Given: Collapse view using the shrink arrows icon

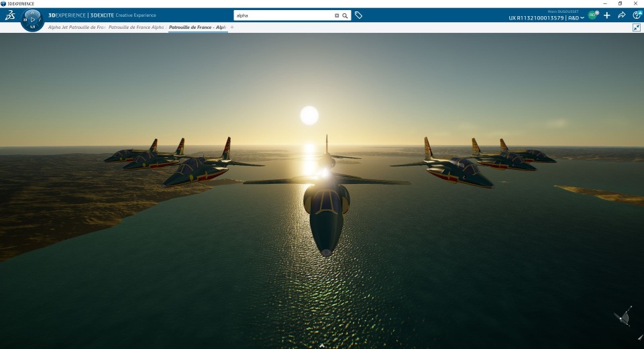Looking at the screenshot, I should coord(636,28).
